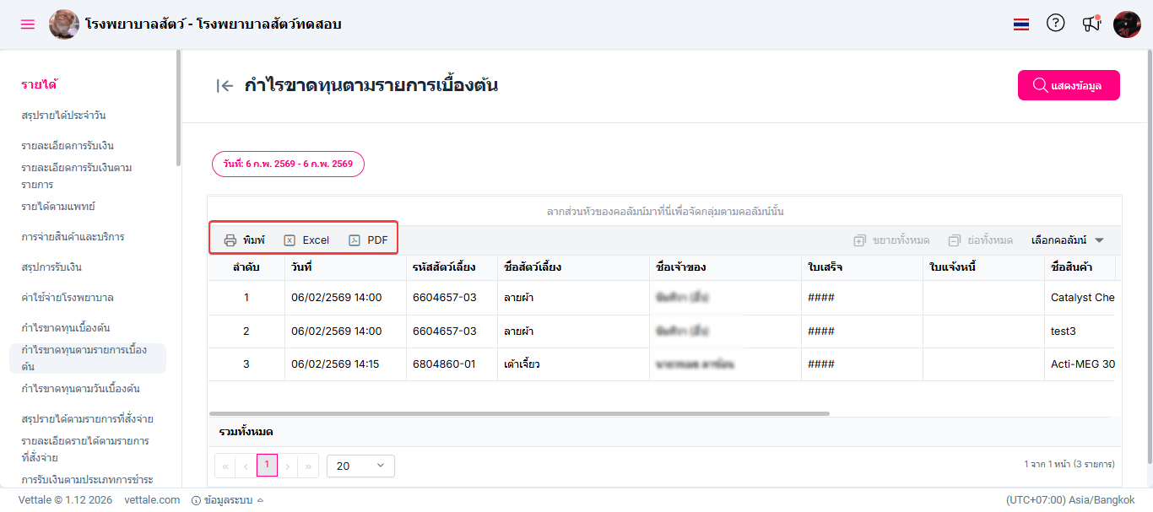Click the table's horizontal scrollbar
The height and width of the screenshot is (512, 1153).
[x=519, y=413]
